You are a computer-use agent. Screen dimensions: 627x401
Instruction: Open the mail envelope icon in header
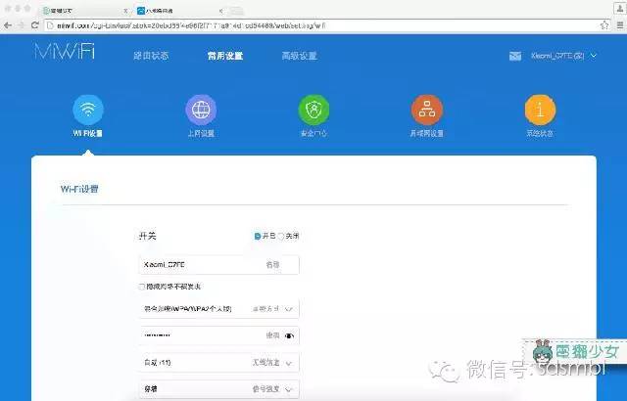(515, 56)
